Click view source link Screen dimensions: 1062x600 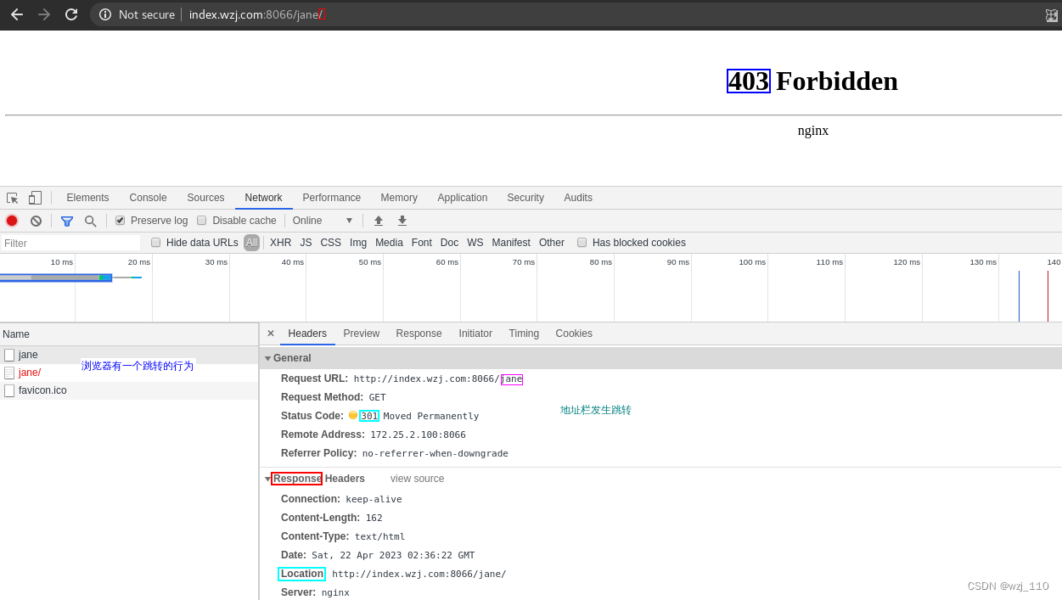point(417,479)
